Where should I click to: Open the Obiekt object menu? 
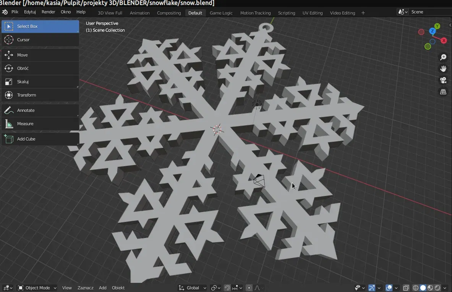point(118,288)
